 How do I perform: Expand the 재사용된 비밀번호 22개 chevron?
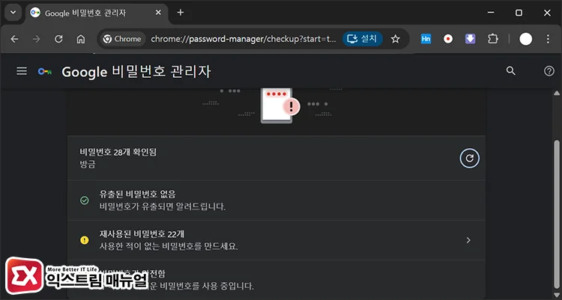point(468,240)
